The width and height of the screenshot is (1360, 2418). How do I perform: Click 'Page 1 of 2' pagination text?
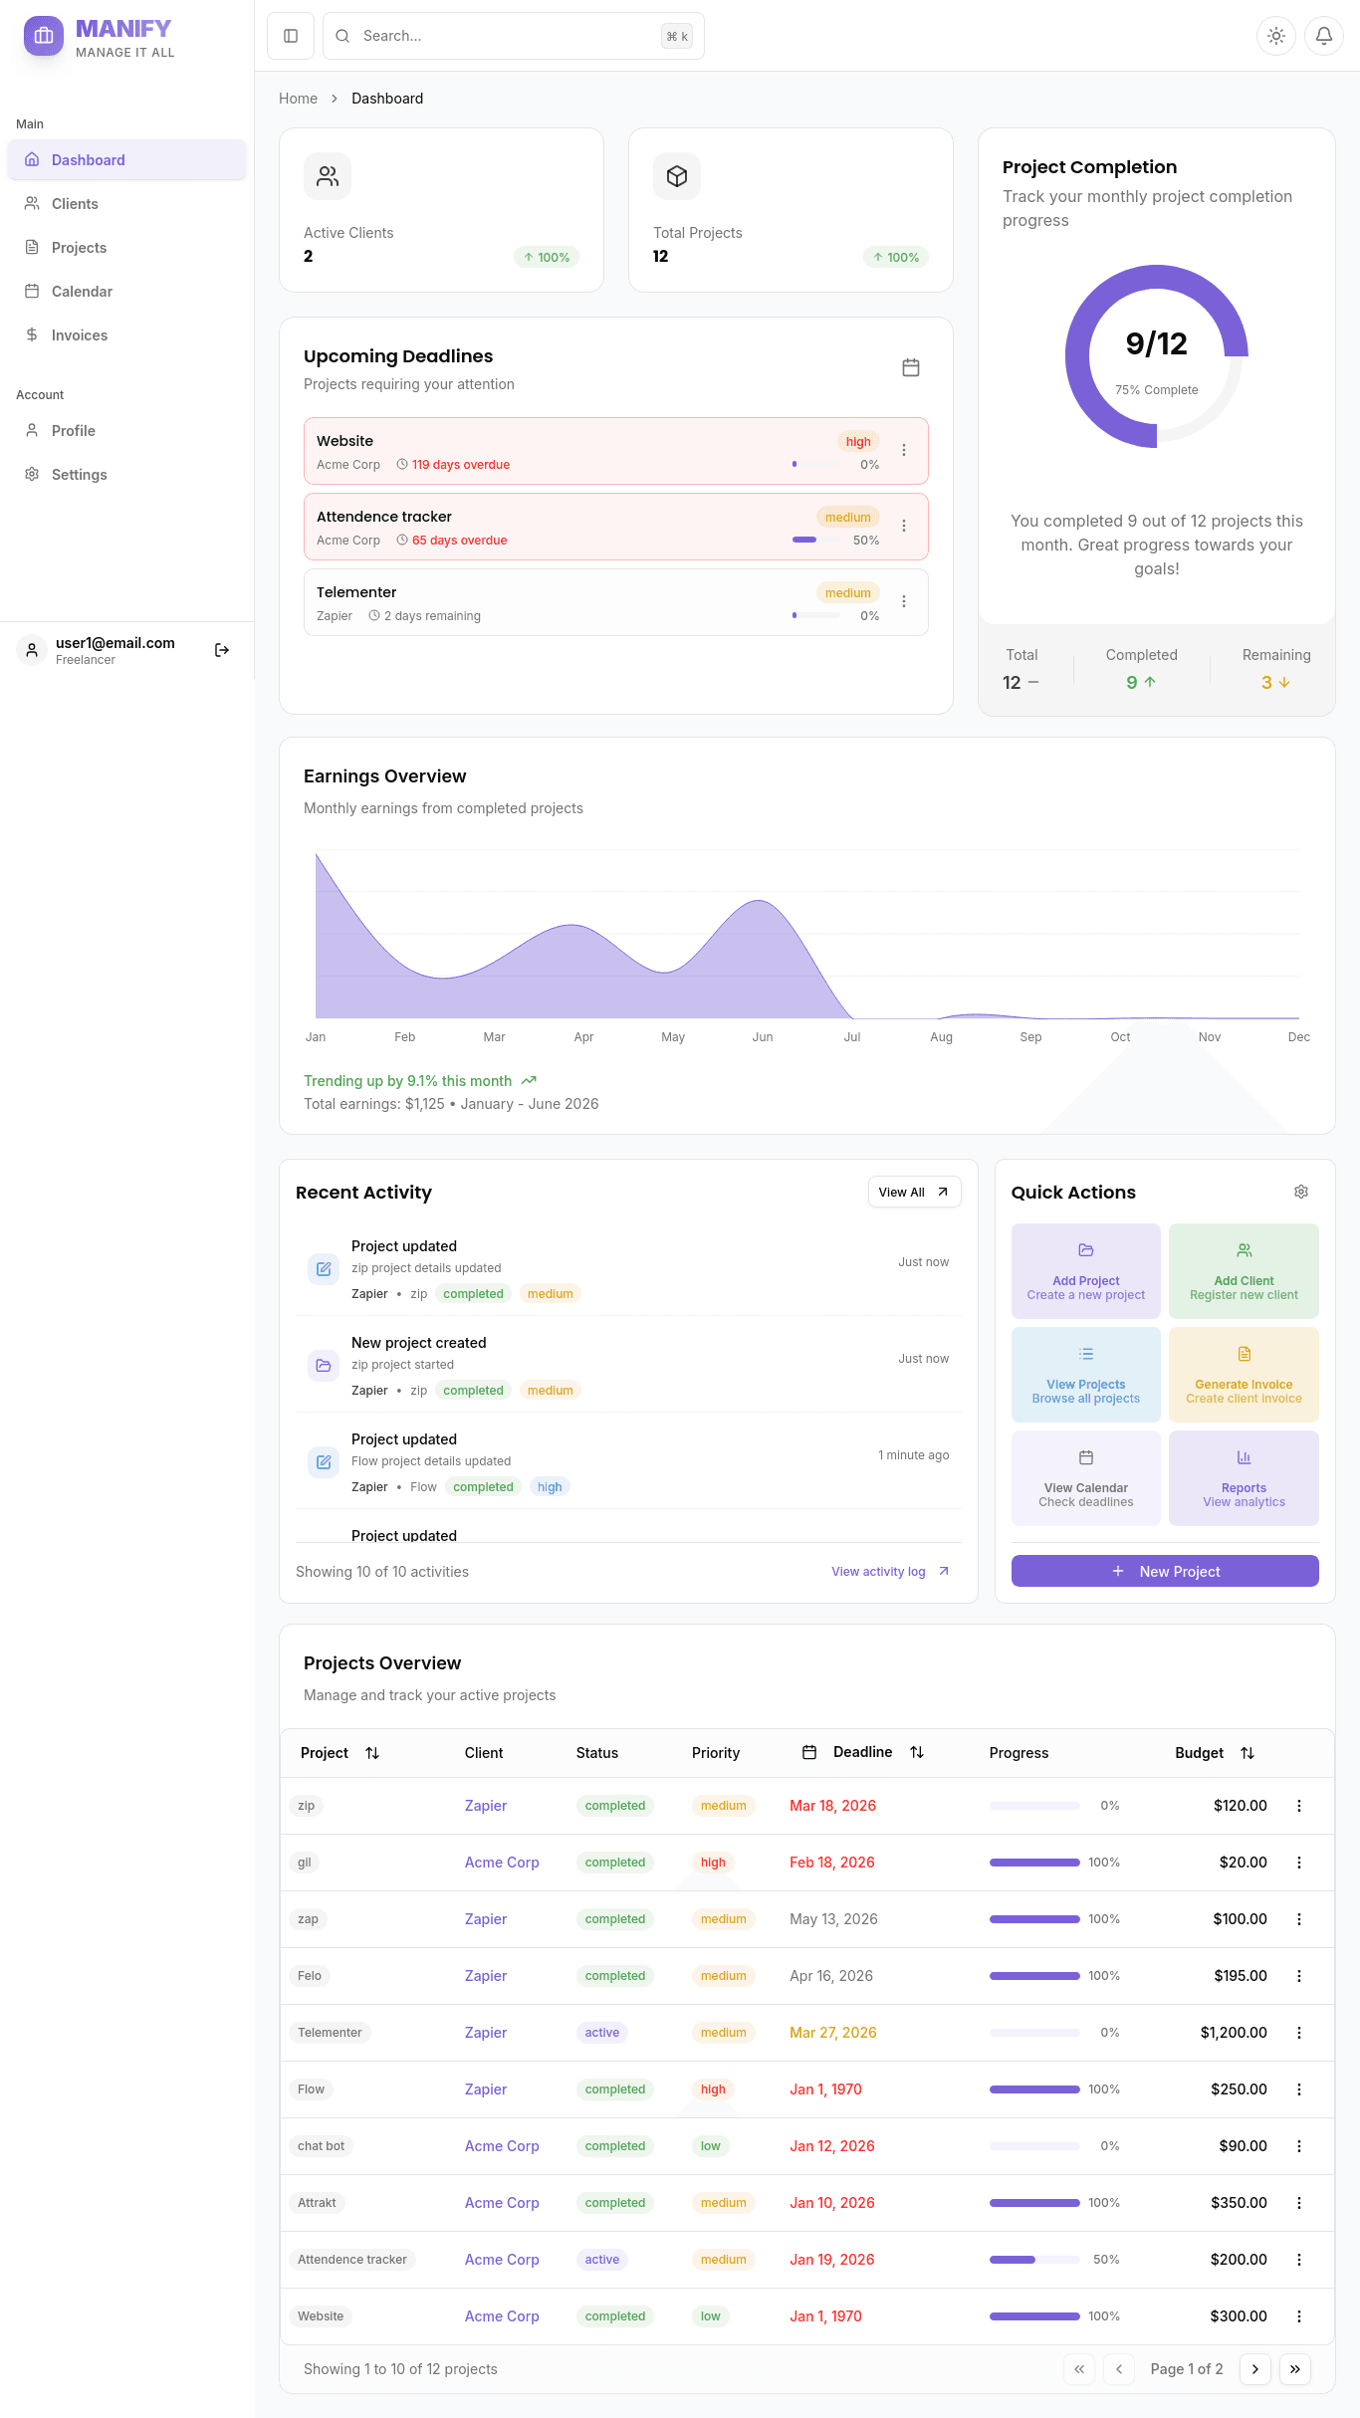[x=1186, y=2369]
